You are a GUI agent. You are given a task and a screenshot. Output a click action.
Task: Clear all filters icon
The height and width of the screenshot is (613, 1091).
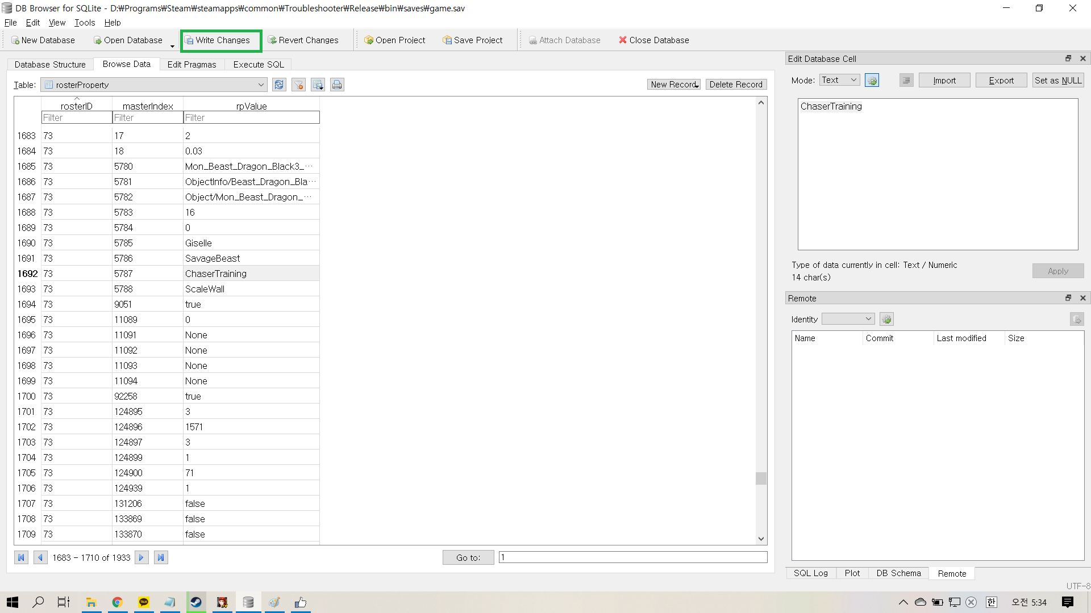pyautogui.click(x=298, y=85)
